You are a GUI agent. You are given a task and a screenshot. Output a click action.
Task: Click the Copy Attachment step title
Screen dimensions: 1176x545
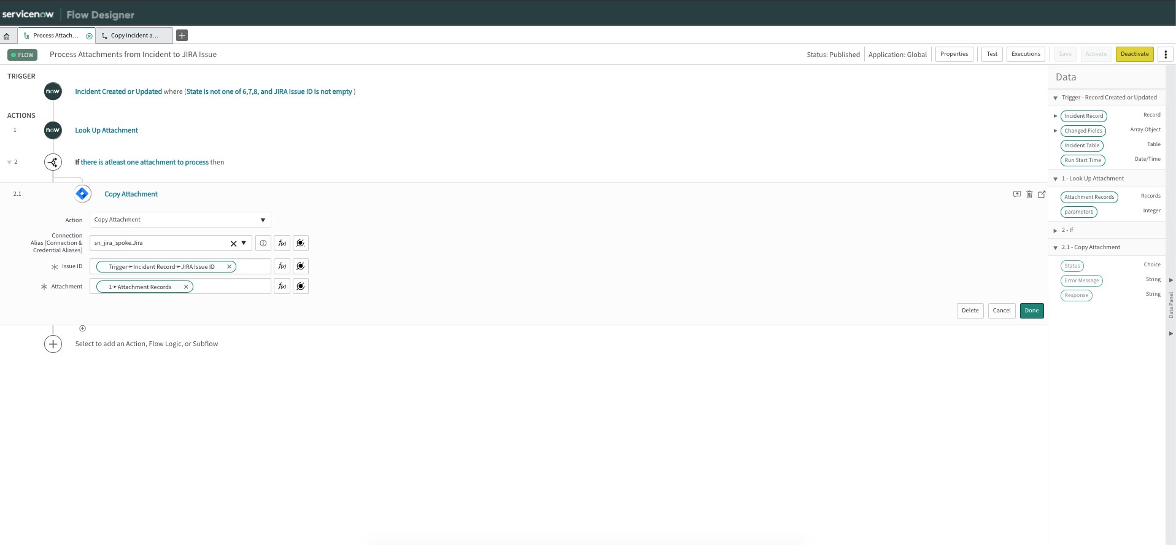point(131,194)
